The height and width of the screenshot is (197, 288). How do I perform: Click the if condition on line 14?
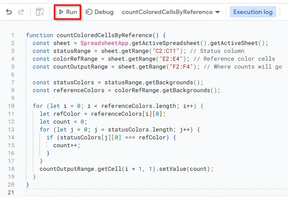[x=113, y=138]
